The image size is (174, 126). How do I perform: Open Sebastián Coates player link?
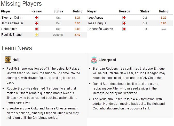click(x=100, y=29)
